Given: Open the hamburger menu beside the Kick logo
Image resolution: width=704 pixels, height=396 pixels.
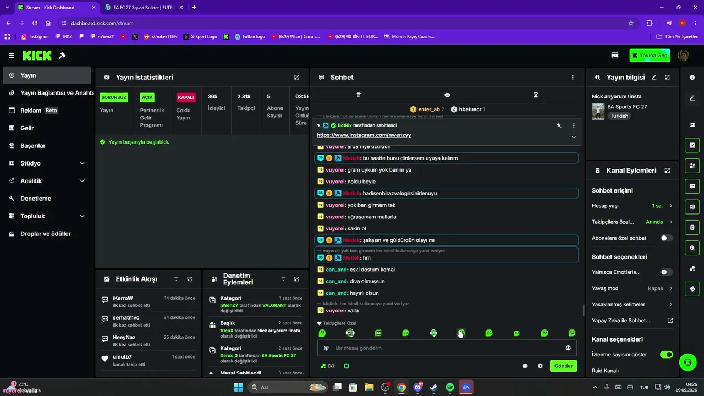Looking at the screenshot, I should click(12, 56).
